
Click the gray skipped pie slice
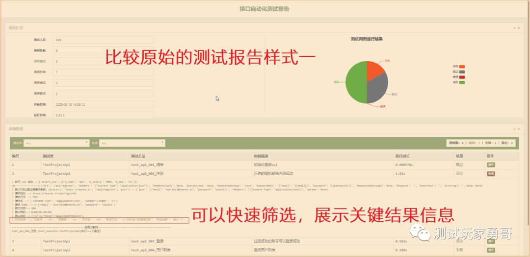tap(377, 89)
